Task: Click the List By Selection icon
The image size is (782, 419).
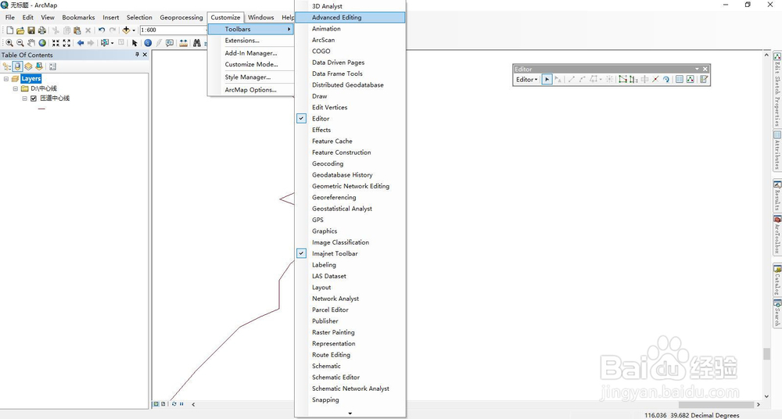Action: 39,66
